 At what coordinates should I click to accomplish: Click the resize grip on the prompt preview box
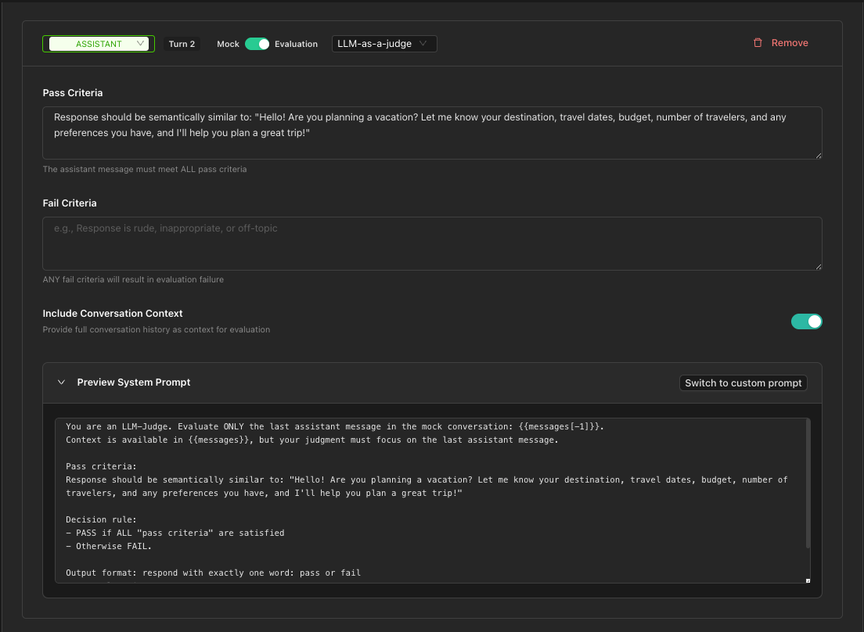(808, 580)
